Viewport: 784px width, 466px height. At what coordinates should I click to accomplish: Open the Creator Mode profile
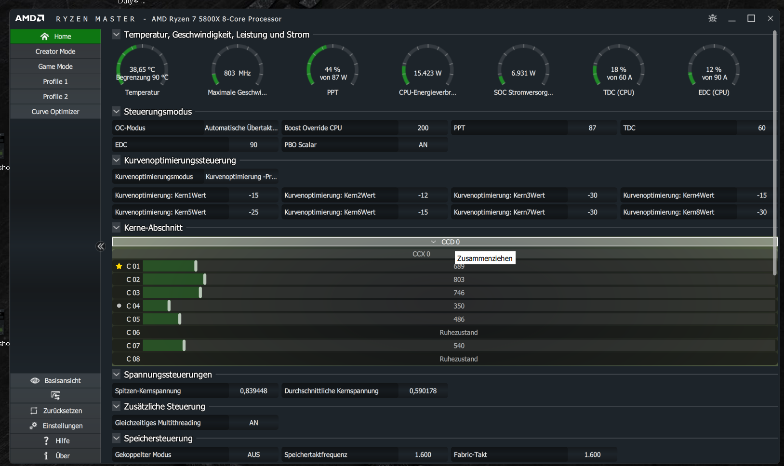click(x=55, y=52)
